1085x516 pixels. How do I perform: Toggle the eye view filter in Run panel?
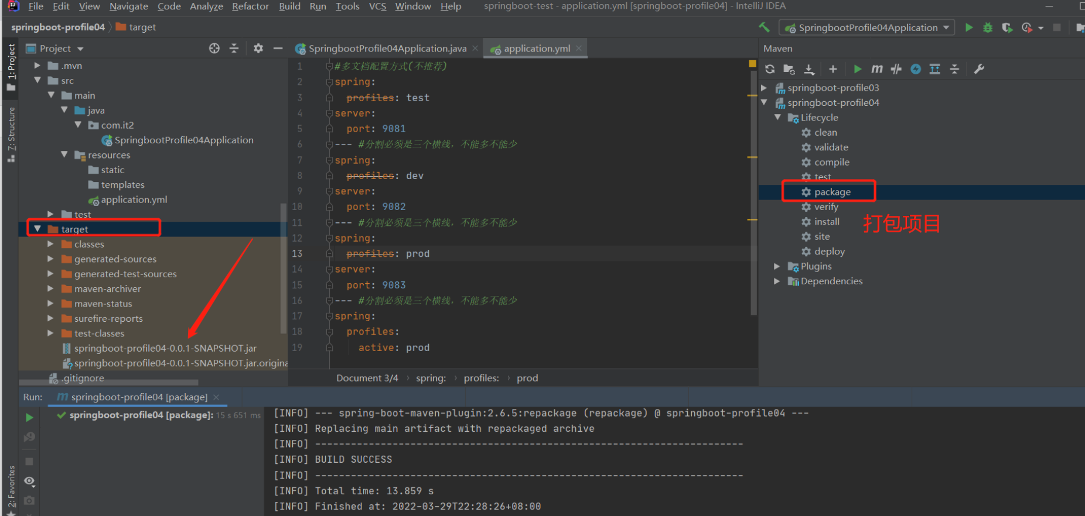point(29,481)
